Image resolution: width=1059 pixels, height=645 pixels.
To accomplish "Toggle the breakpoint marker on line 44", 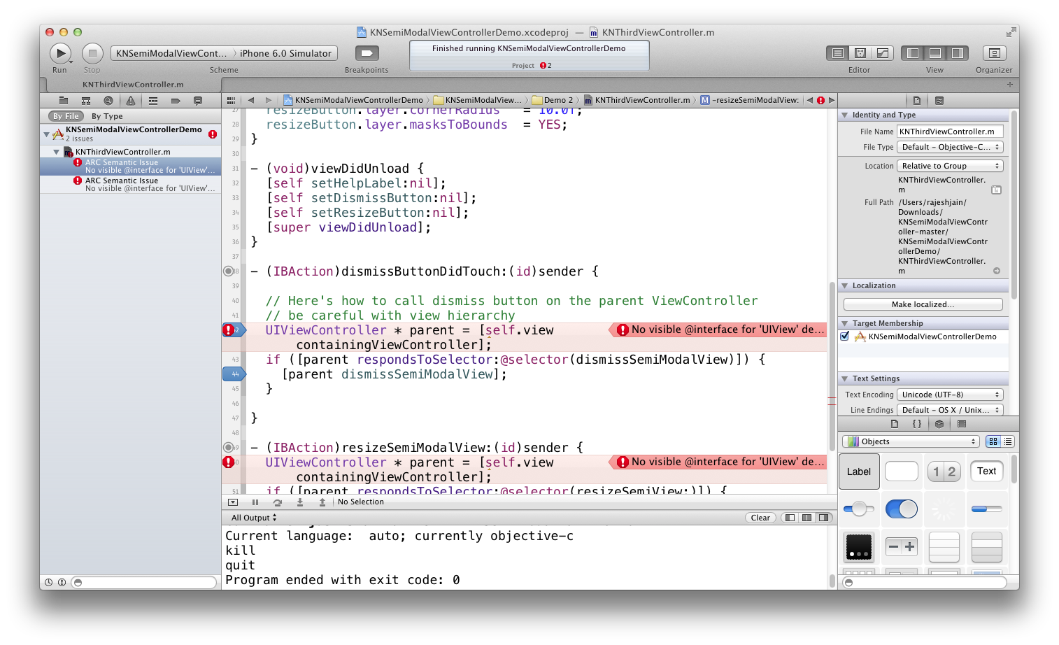I will [234, 374].
